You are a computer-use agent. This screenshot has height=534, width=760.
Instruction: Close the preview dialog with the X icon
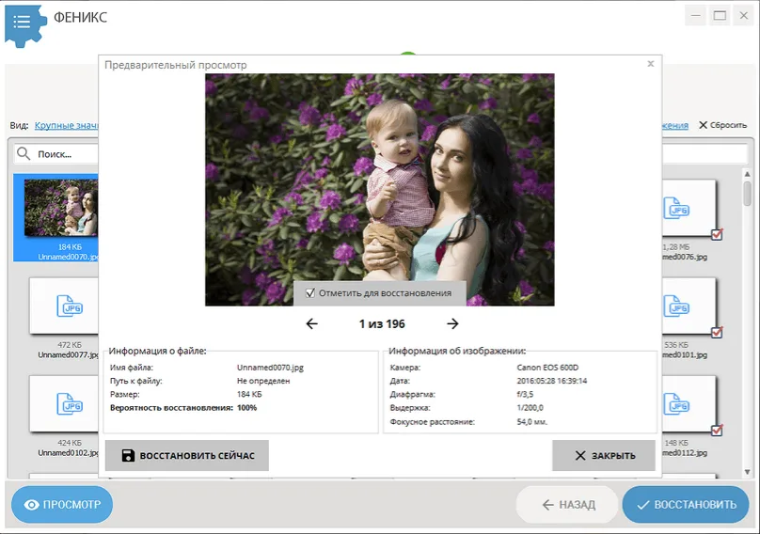[x=651, y=64]
